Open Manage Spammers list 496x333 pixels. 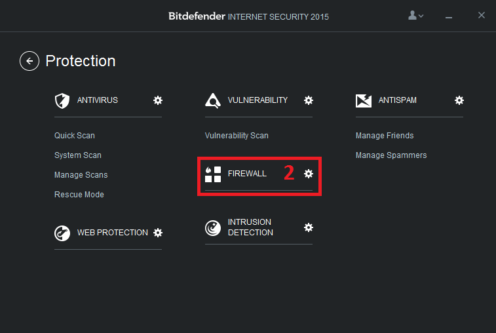391,155
